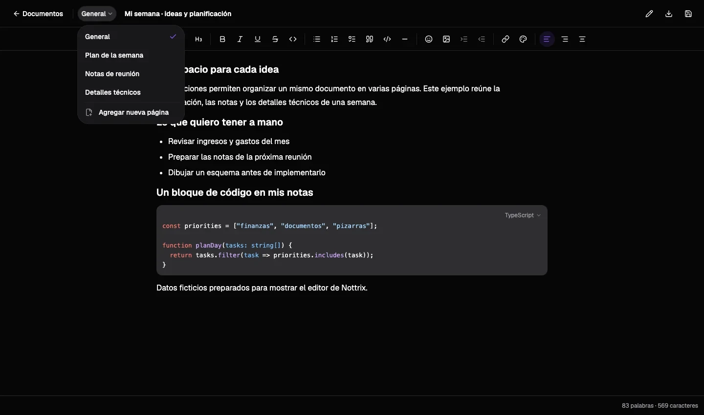Click the document title 'Mi semana · ideas y planificación'
The width and height of the screenshot is (704, 415).
[178, 14]
